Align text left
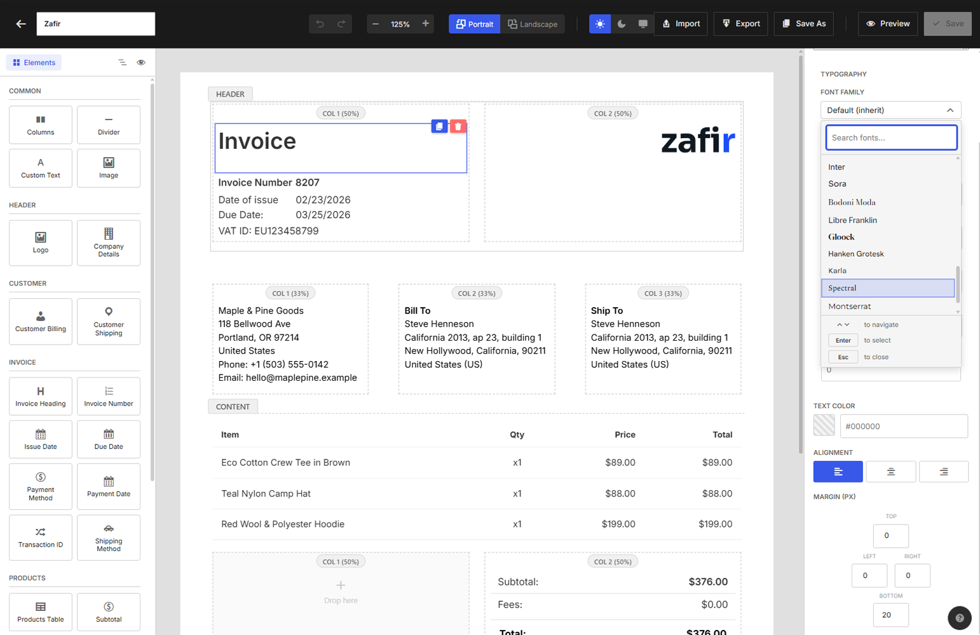 (x=838, y=472)
